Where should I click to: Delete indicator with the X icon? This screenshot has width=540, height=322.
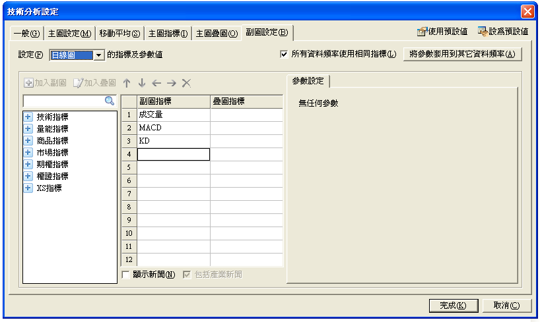click(x=186, y=83)
